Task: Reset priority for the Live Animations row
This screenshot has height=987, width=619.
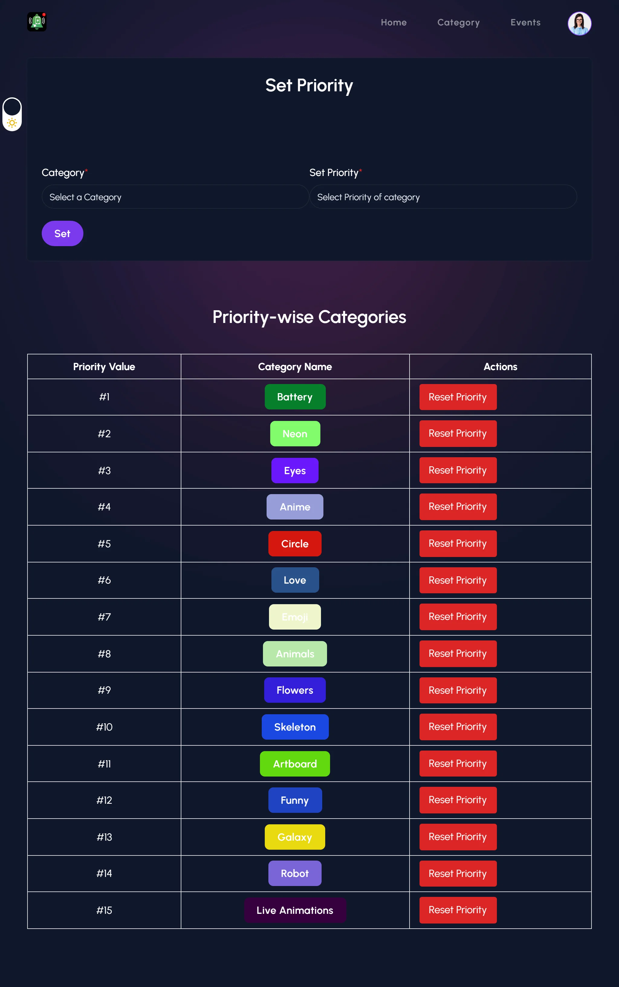Action: coord(458,910)
